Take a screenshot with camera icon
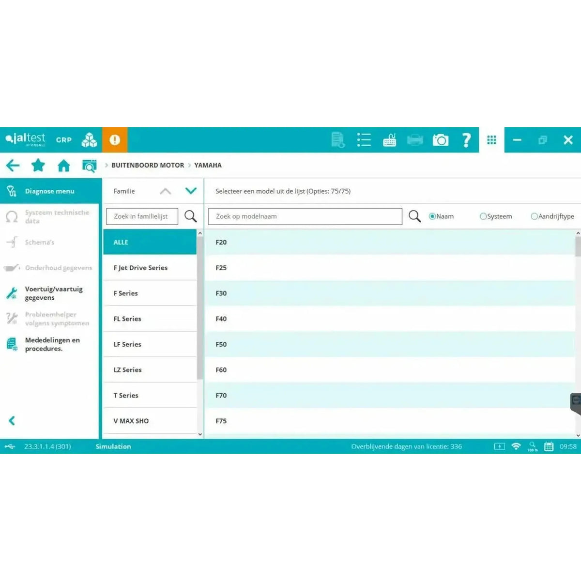 (441, 140)
